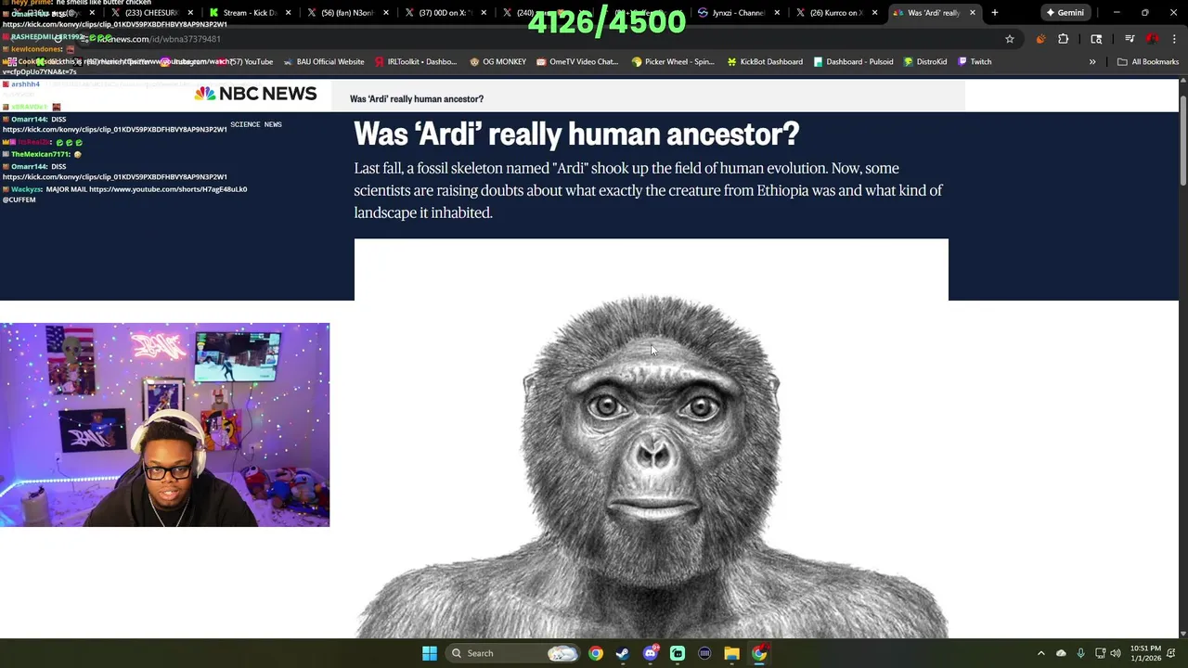1188x668 pixels.
Task: Open the Dashboard - Pulsoid bookmark
Action: [853, 62]
